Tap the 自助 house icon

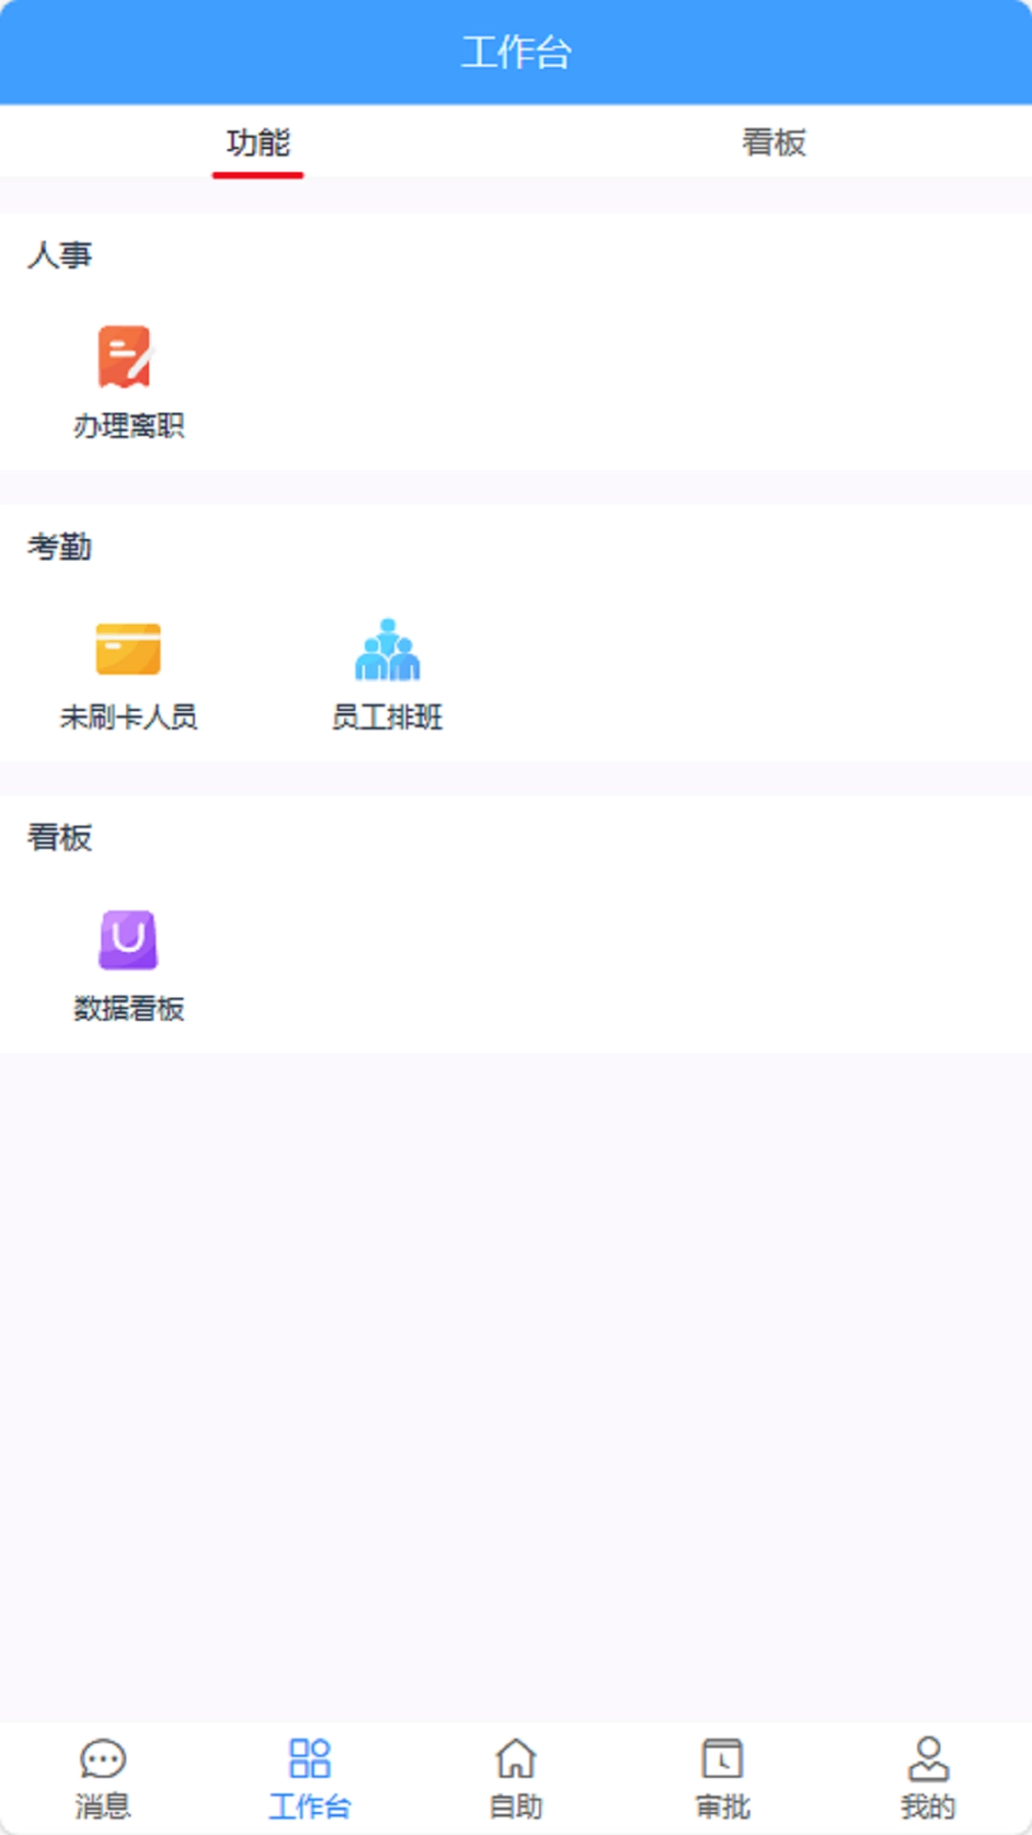516,1759
